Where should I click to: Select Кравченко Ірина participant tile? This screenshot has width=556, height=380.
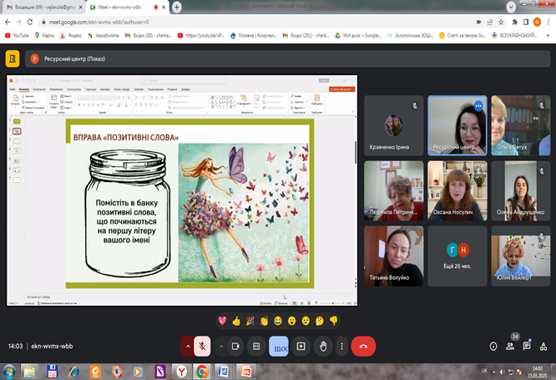393,125
